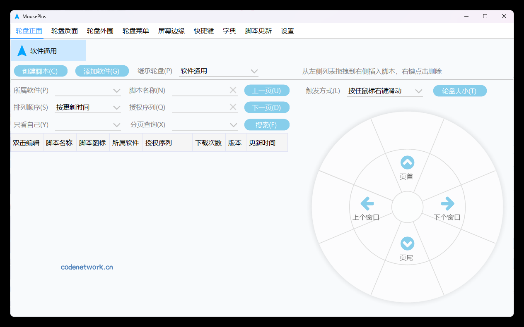The image size is (524, 327).
Task: Expand the 触发方式 trigger dropdown
Action: pos(419,91)
